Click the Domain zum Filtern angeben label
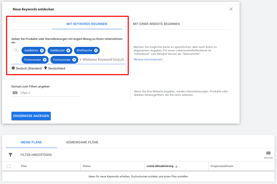277x184 pixels. [30, 86]
